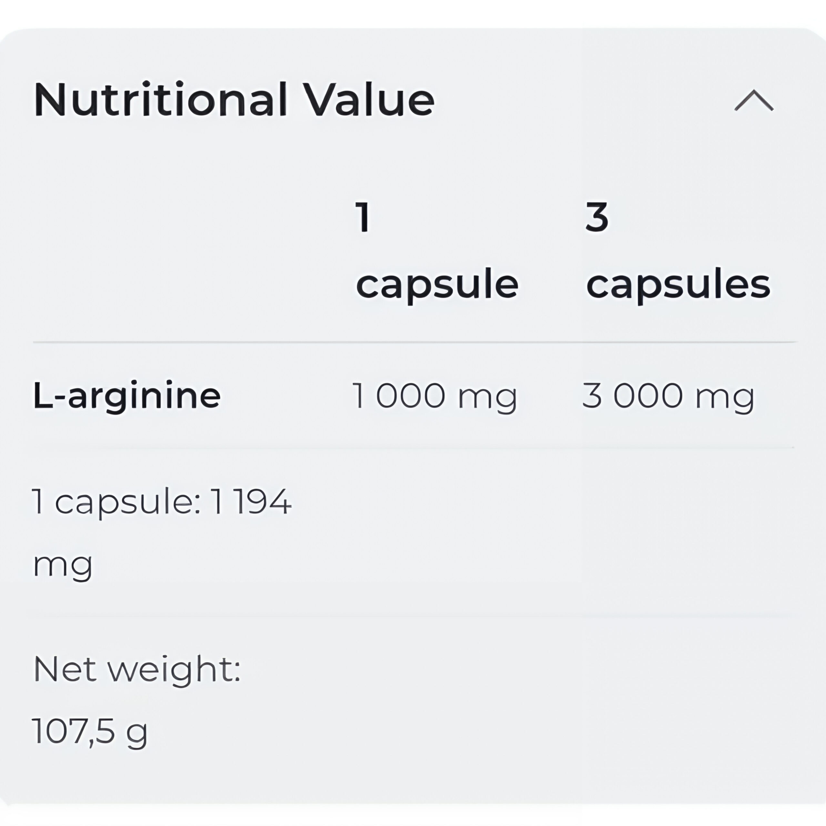Click the "1 000" number in L-arginine row
The height and width of the screenshot is (826, 826).
coord(398,396)
